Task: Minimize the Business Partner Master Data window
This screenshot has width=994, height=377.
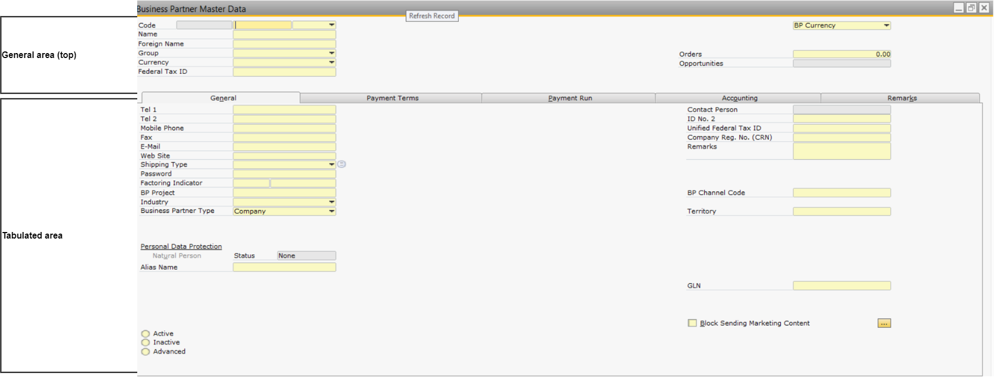Action: (x=958, y=8)
